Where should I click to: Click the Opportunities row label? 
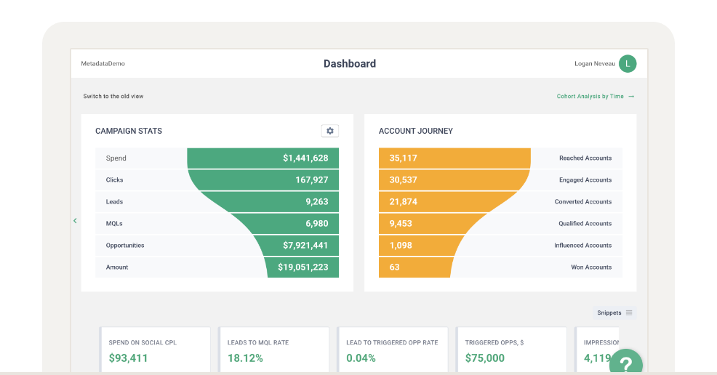[125, 246]
